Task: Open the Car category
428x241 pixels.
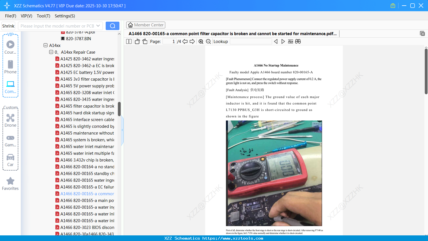Action: coord(10,160)
